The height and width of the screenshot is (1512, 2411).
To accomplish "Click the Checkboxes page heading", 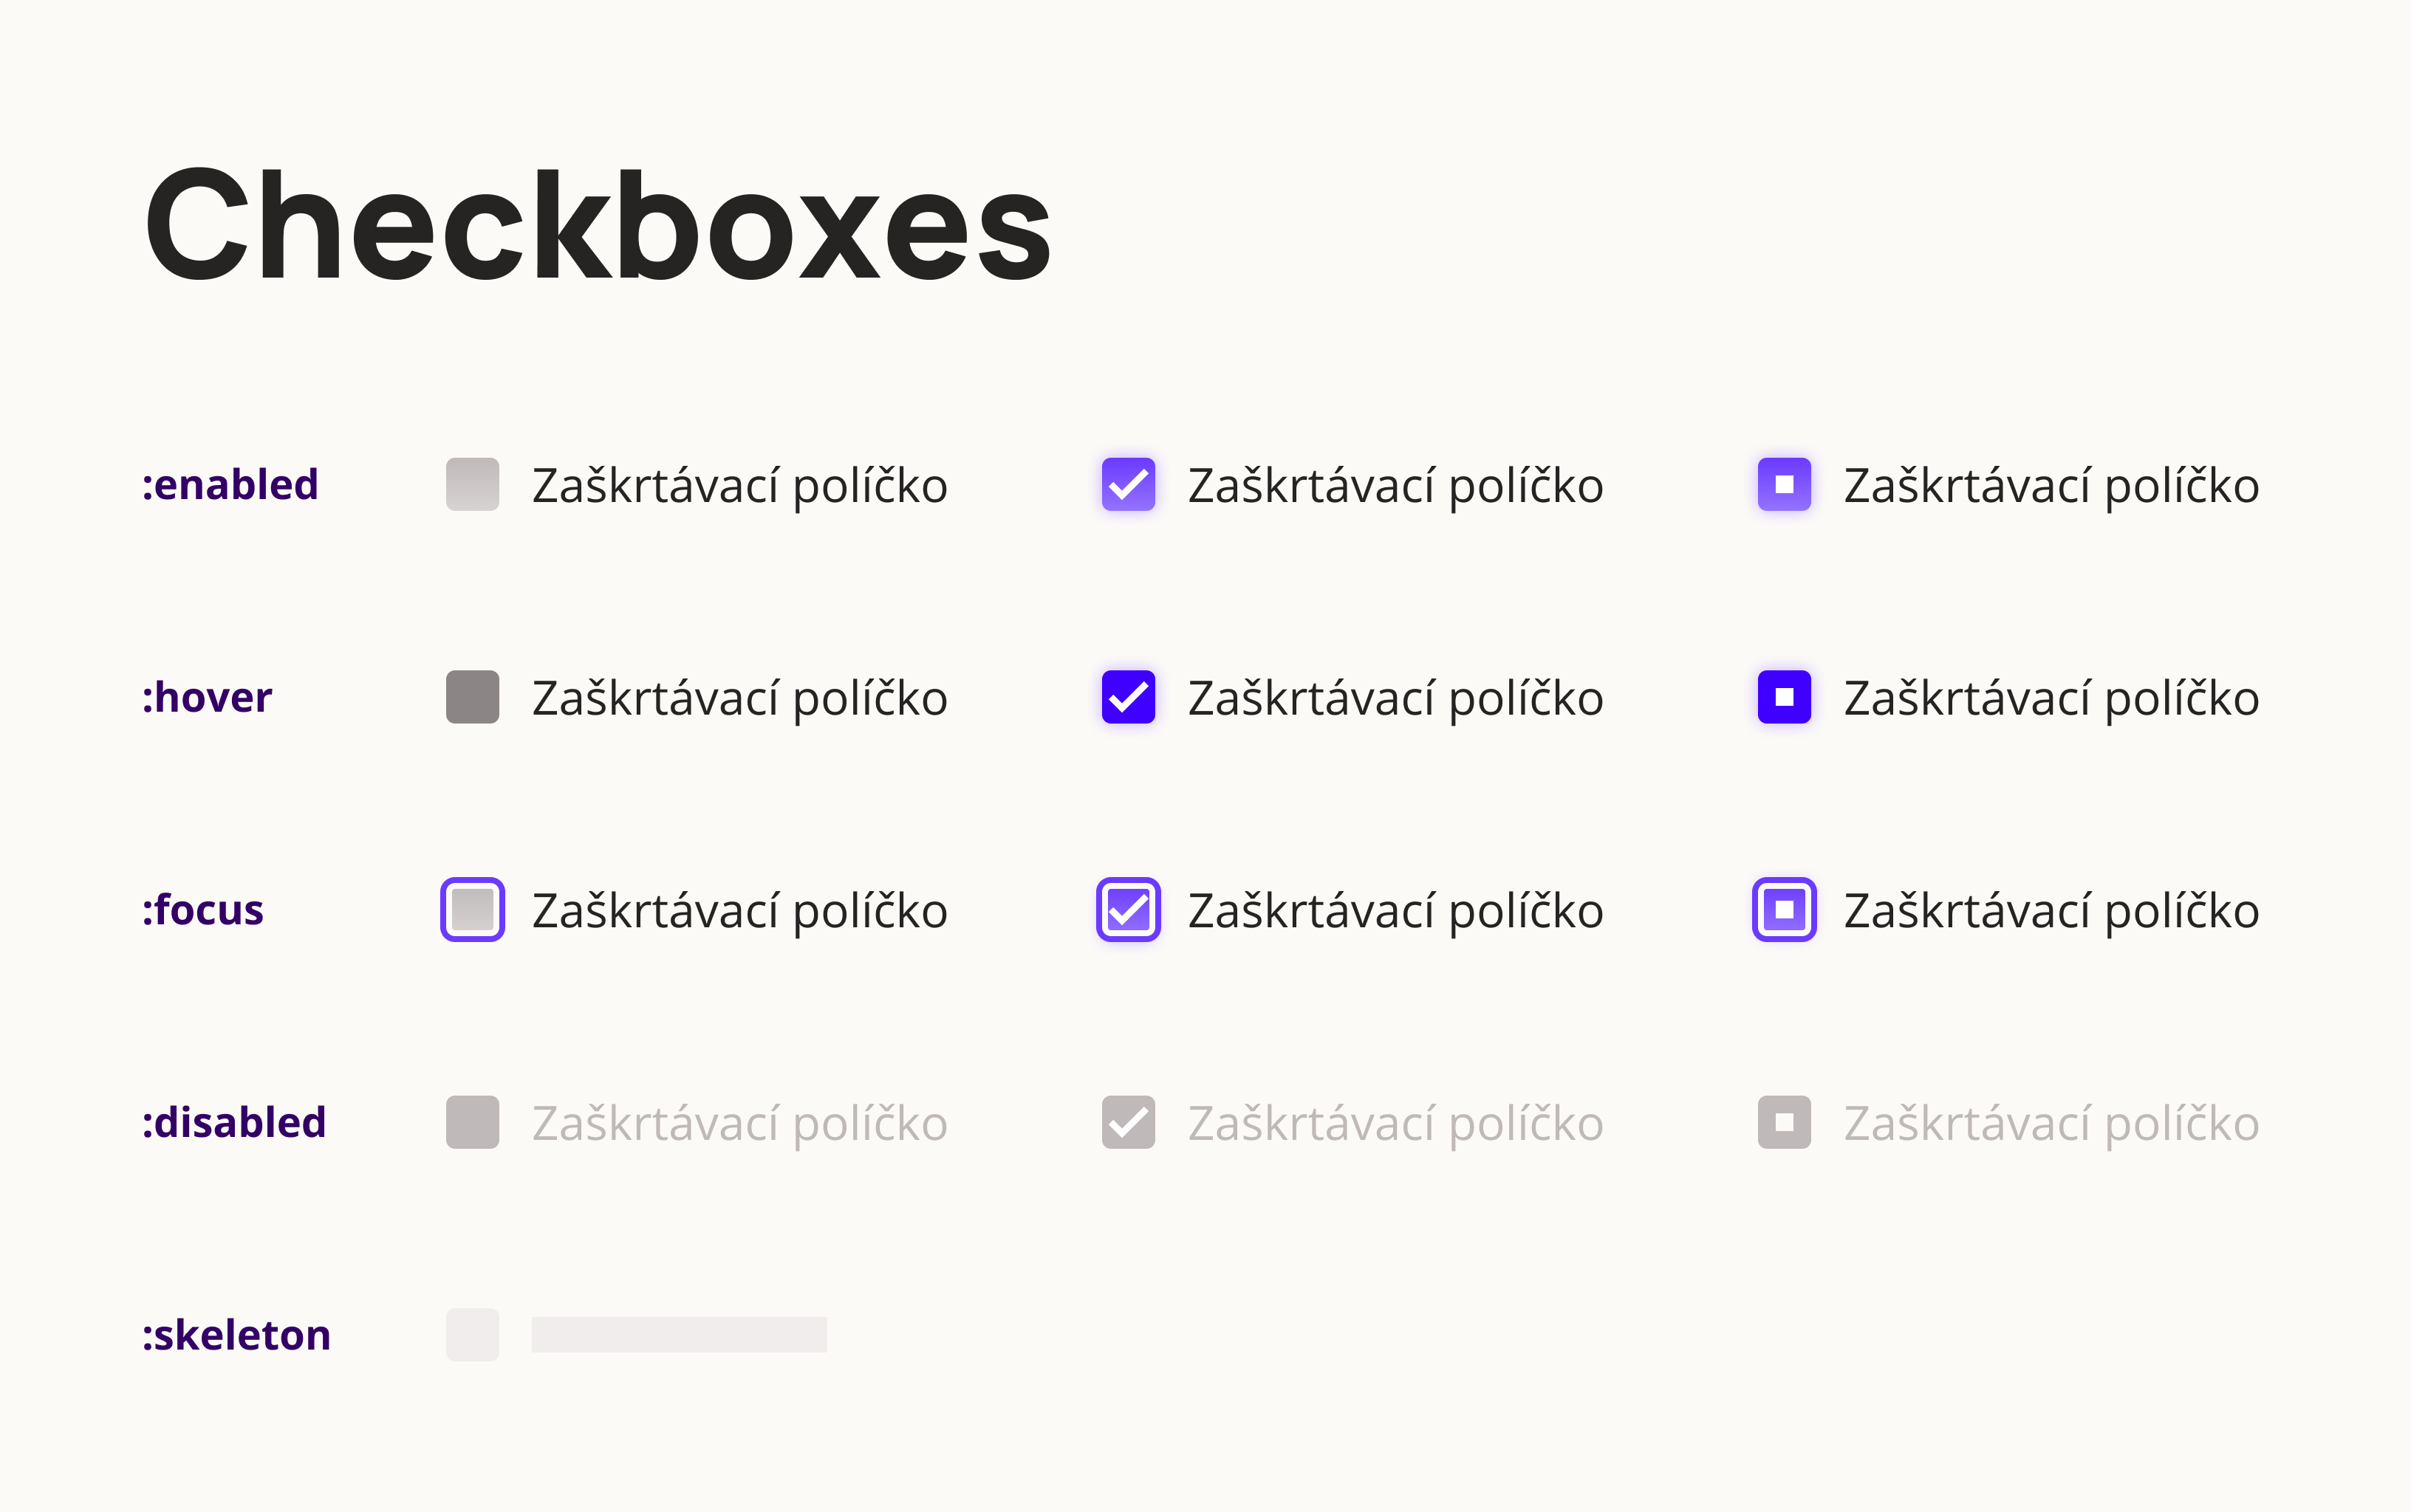I will point(598,225).
